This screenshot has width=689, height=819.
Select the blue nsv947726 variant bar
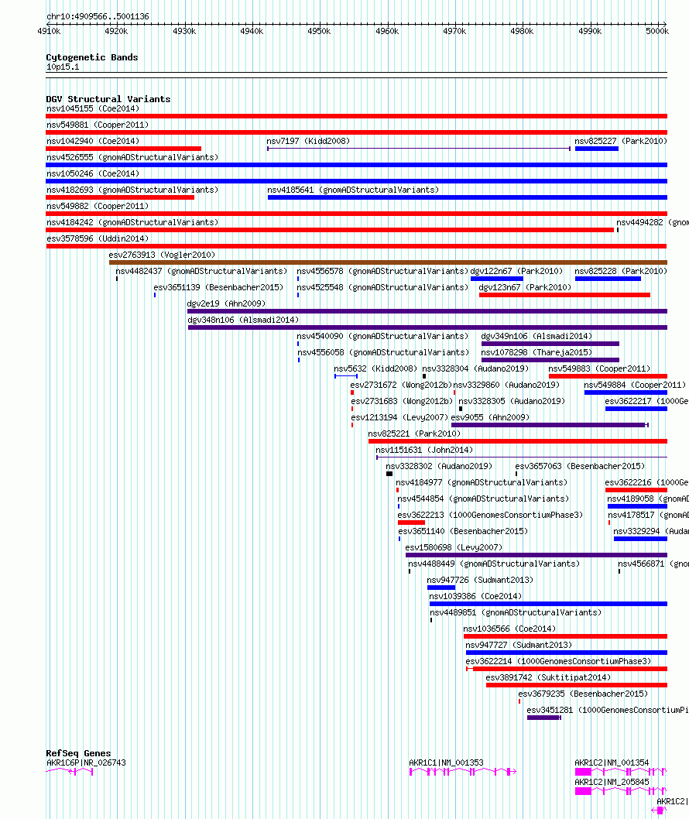pos(441,588)
